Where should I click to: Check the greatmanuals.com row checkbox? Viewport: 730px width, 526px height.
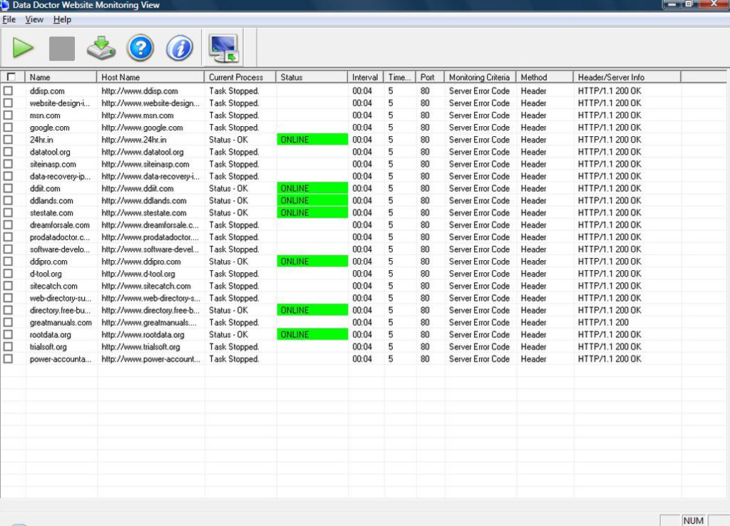[x=8, y=322]
